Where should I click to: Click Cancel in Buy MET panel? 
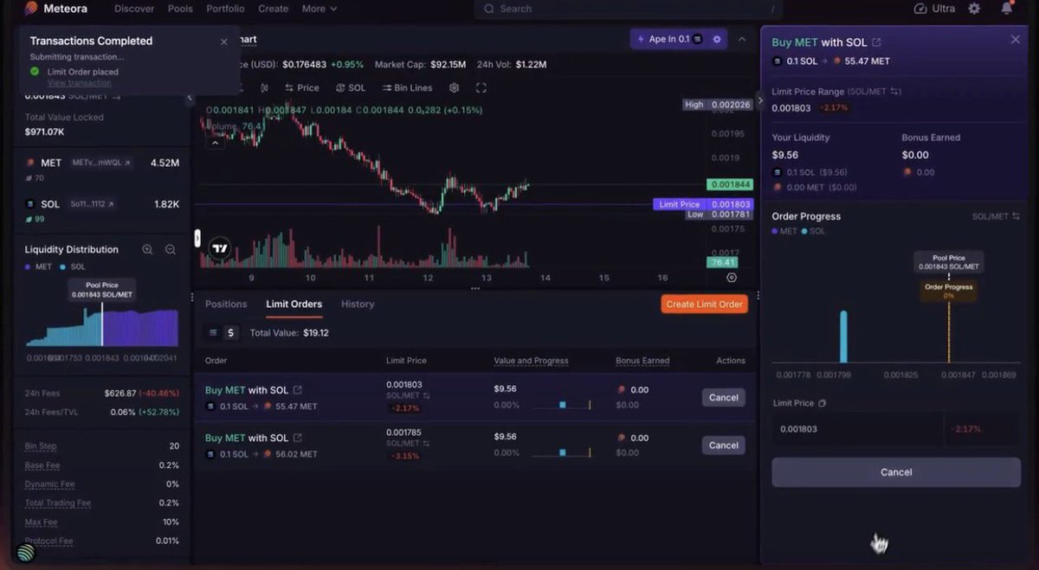(x=896, y=472)
